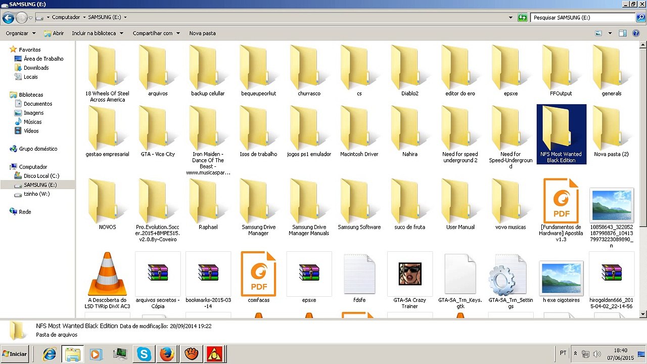Click the Abrir toolbar button
647x364 pixels.
pyautogui.click(x=54, y=33)
